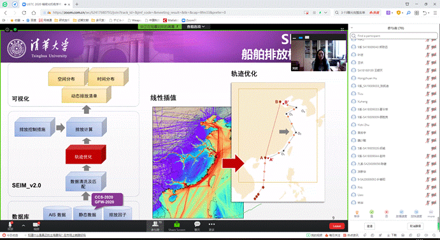Click the speaker's video thumbnail
Screen dimensions: 440x240
point(318,55)
